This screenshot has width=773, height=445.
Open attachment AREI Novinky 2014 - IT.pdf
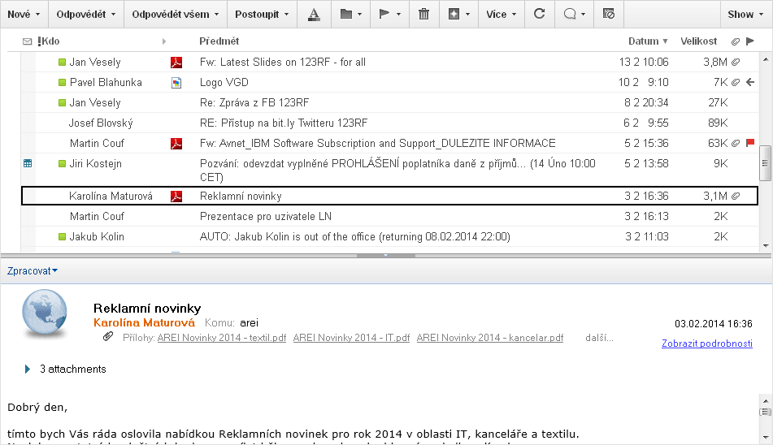[351, 338]
